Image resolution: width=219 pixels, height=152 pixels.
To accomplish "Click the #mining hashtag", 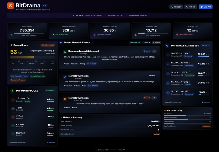I will pyautogui.click(x=82, y=64).
